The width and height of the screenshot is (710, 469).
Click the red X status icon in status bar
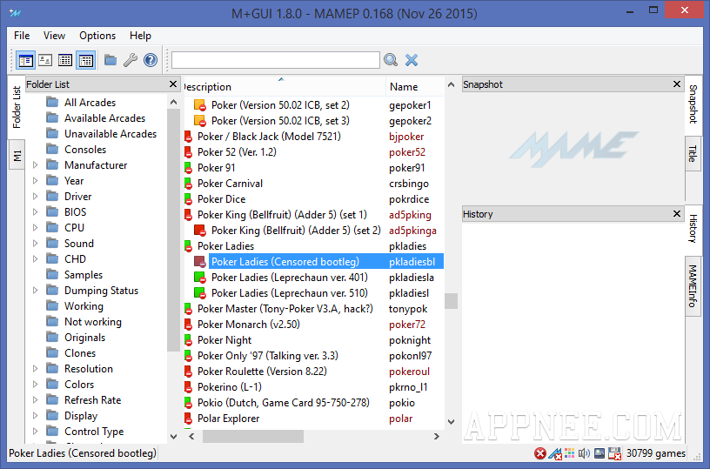539,453
